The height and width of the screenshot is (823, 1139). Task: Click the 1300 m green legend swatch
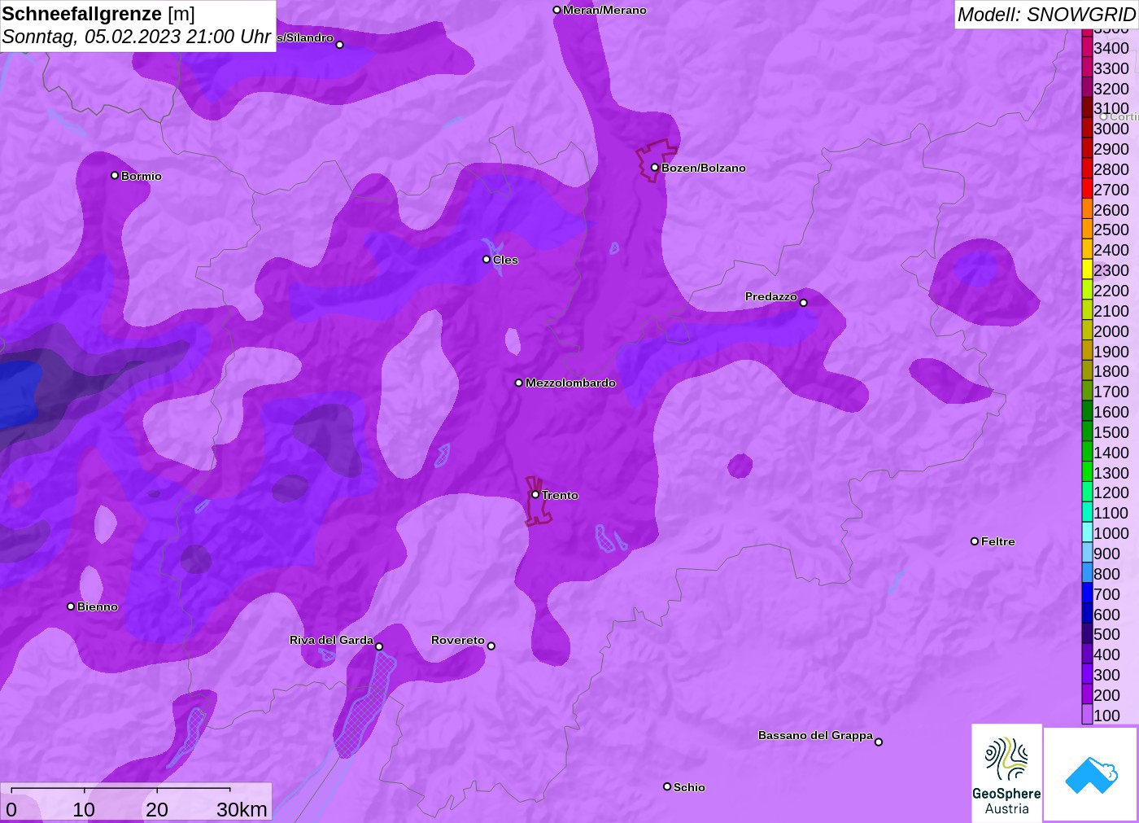click(x=1087, y=473)
